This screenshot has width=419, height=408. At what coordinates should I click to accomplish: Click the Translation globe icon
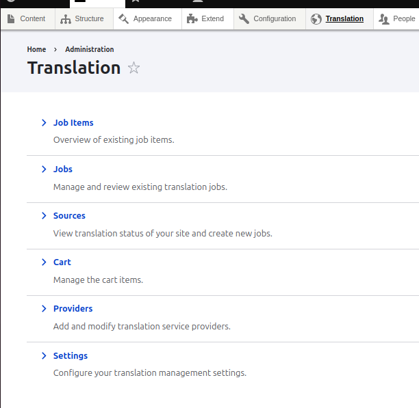click(316, 19)
